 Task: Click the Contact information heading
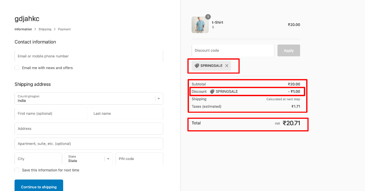35,42
